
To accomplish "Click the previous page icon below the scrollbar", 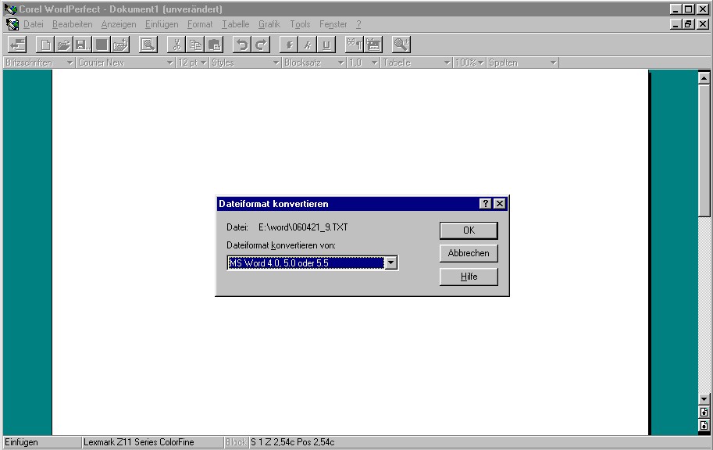I will [704, 412].
